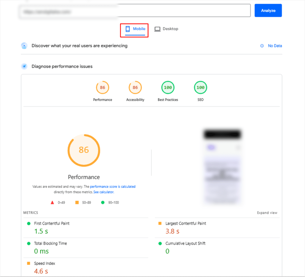Click Speed Index orange indicator
Viewport: 305px width, 277px height.
click(x=29, y=263)
